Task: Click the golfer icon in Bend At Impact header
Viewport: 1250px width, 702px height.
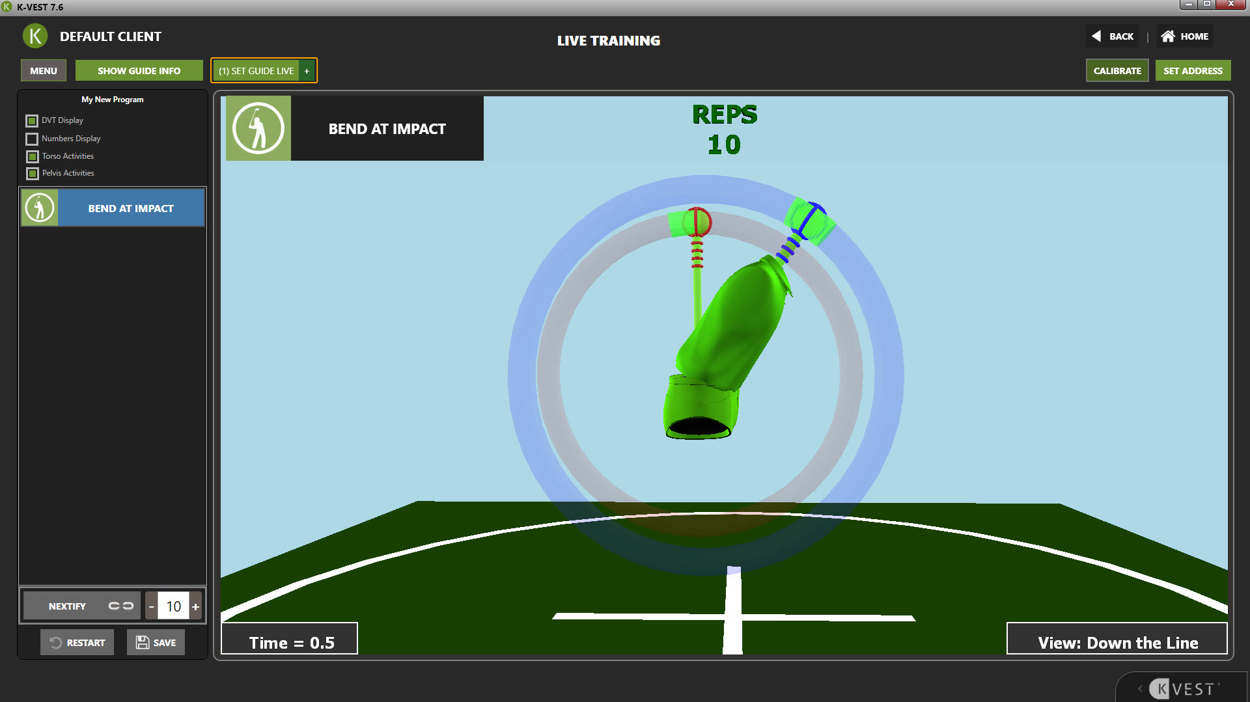Action: pyautogui.click(x=258, y=128)
